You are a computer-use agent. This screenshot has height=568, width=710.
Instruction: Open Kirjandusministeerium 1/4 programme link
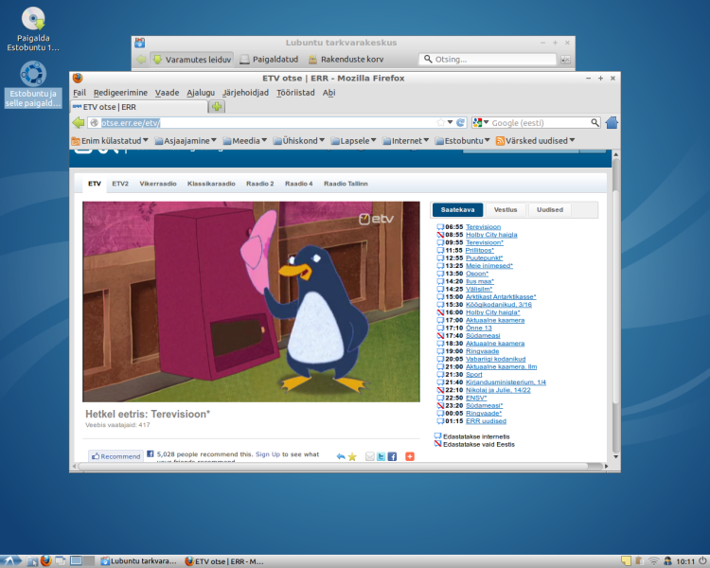506,382
